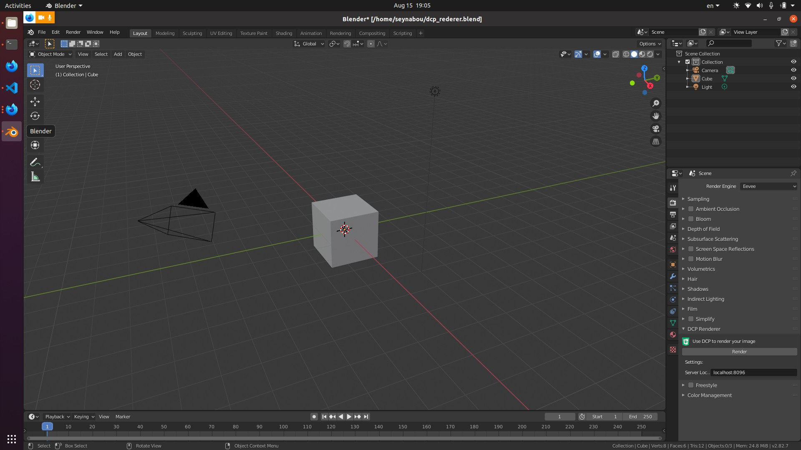
Task: Click the DCP Render button
Action: (739, 352)
